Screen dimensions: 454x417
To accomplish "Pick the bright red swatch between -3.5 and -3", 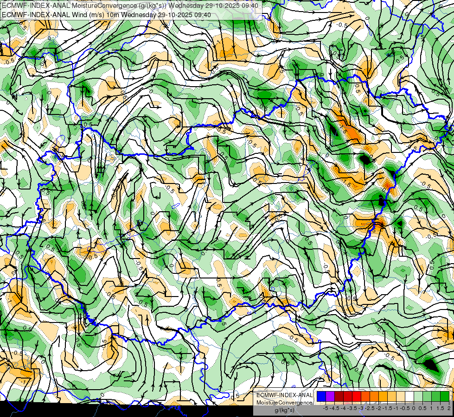I will (357, 397).
